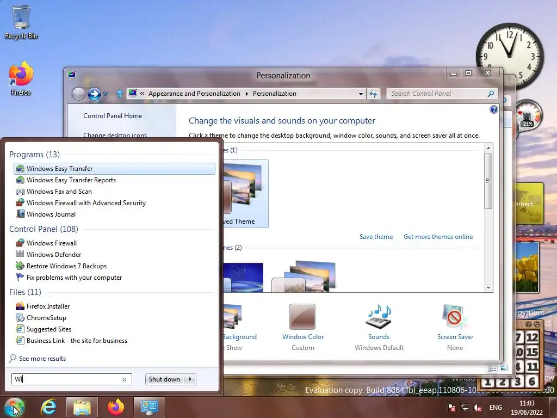Open Sounds settings icon
This screenshot has width=557, height=418.
(379, 317)
